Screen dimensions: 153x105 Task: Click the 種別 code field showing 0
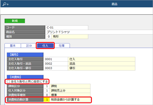48,36
